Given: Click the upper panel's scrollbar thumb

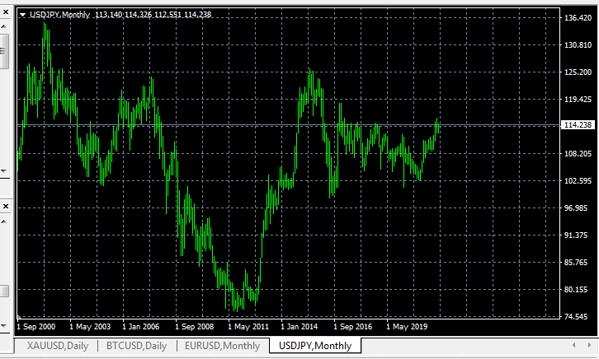Looking at the screenshot, I should click(x=3, y=51).
